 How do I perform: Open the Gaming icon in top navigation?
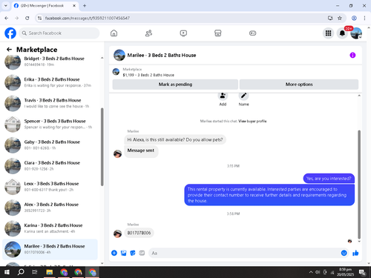coord(252,33)
